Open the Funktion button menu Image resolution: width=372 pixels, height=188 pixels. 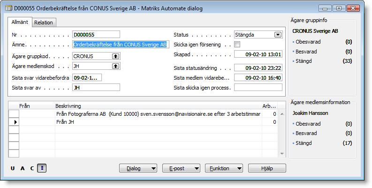[x=224, y=168]
